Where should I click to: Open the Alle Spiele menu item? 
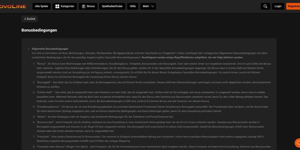42,6
